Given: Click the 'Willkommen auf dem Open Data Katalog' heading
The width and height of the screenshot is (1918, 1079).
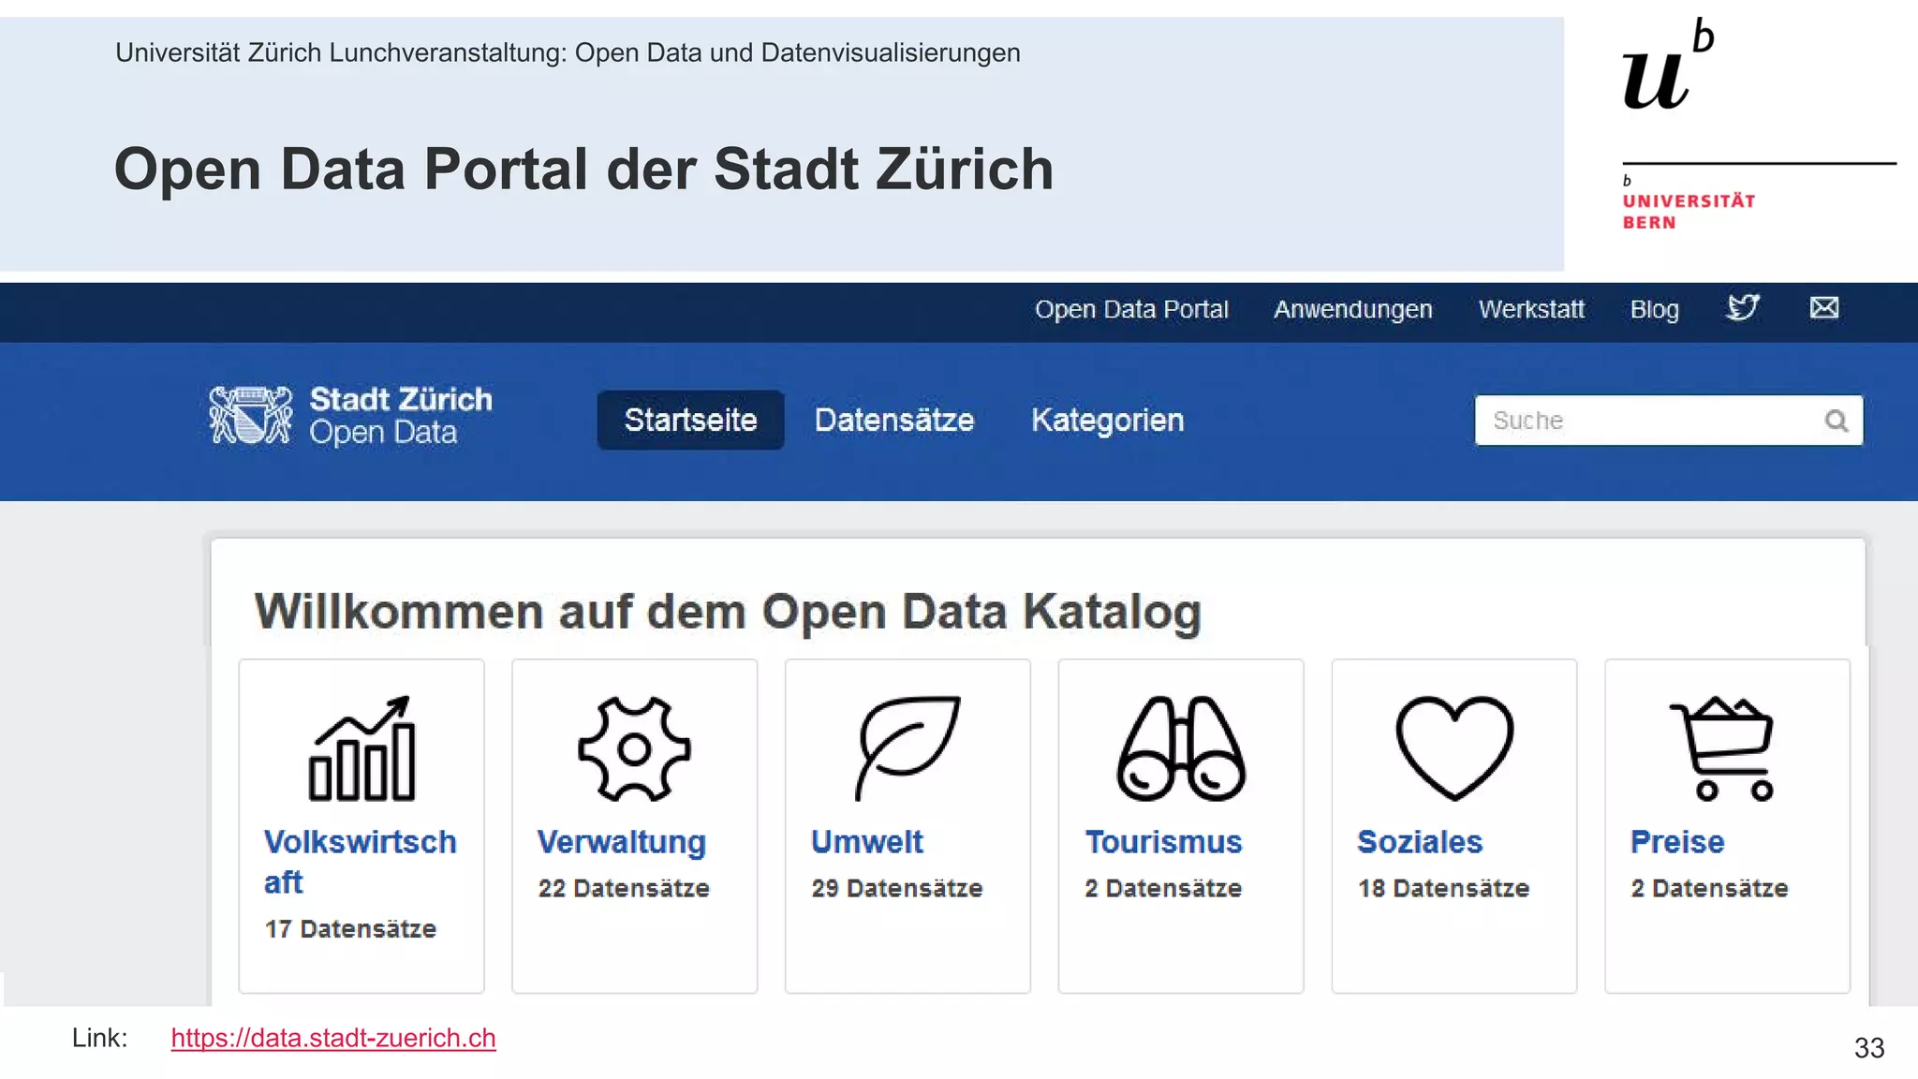Looking at the screenshot, I should tap(728, 612).
